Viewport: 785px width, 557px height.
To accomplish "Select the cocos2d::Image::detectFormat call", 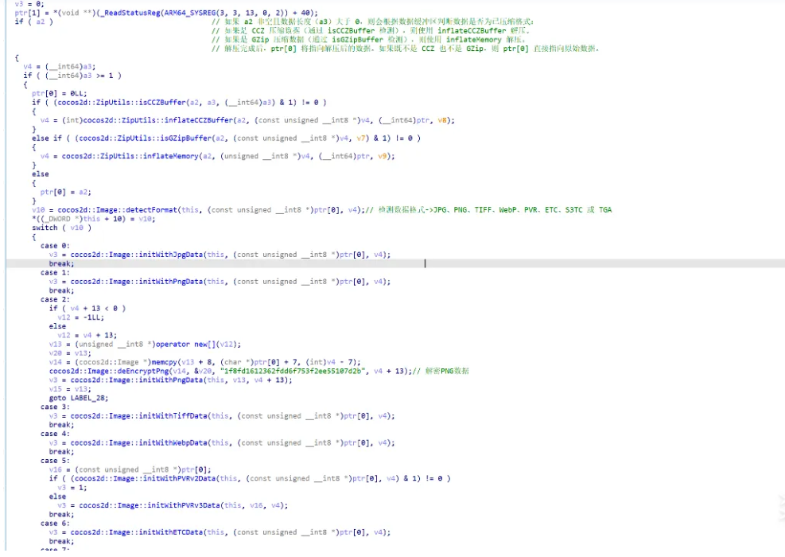I will (118, 210).
